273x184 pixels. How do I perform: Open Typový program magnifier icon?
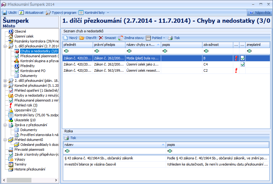click(48, 13)
